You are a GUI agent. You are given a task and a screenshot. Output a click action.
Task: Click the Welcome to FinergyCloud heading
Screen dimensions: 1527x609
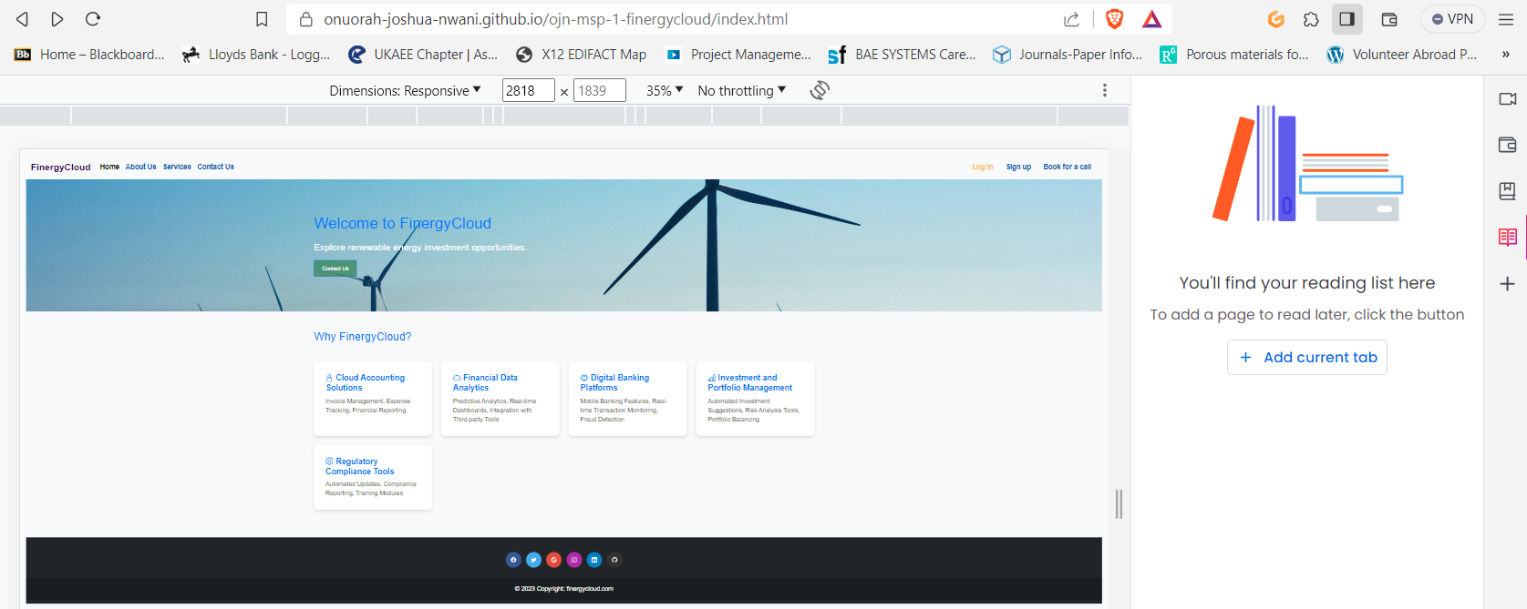[403, 224]
